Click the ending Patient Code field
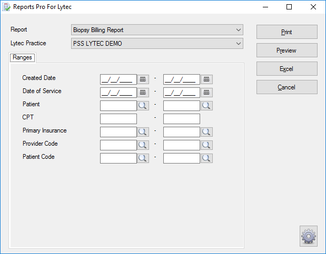Viewport: 326px width, 254px height. (182, 158)
